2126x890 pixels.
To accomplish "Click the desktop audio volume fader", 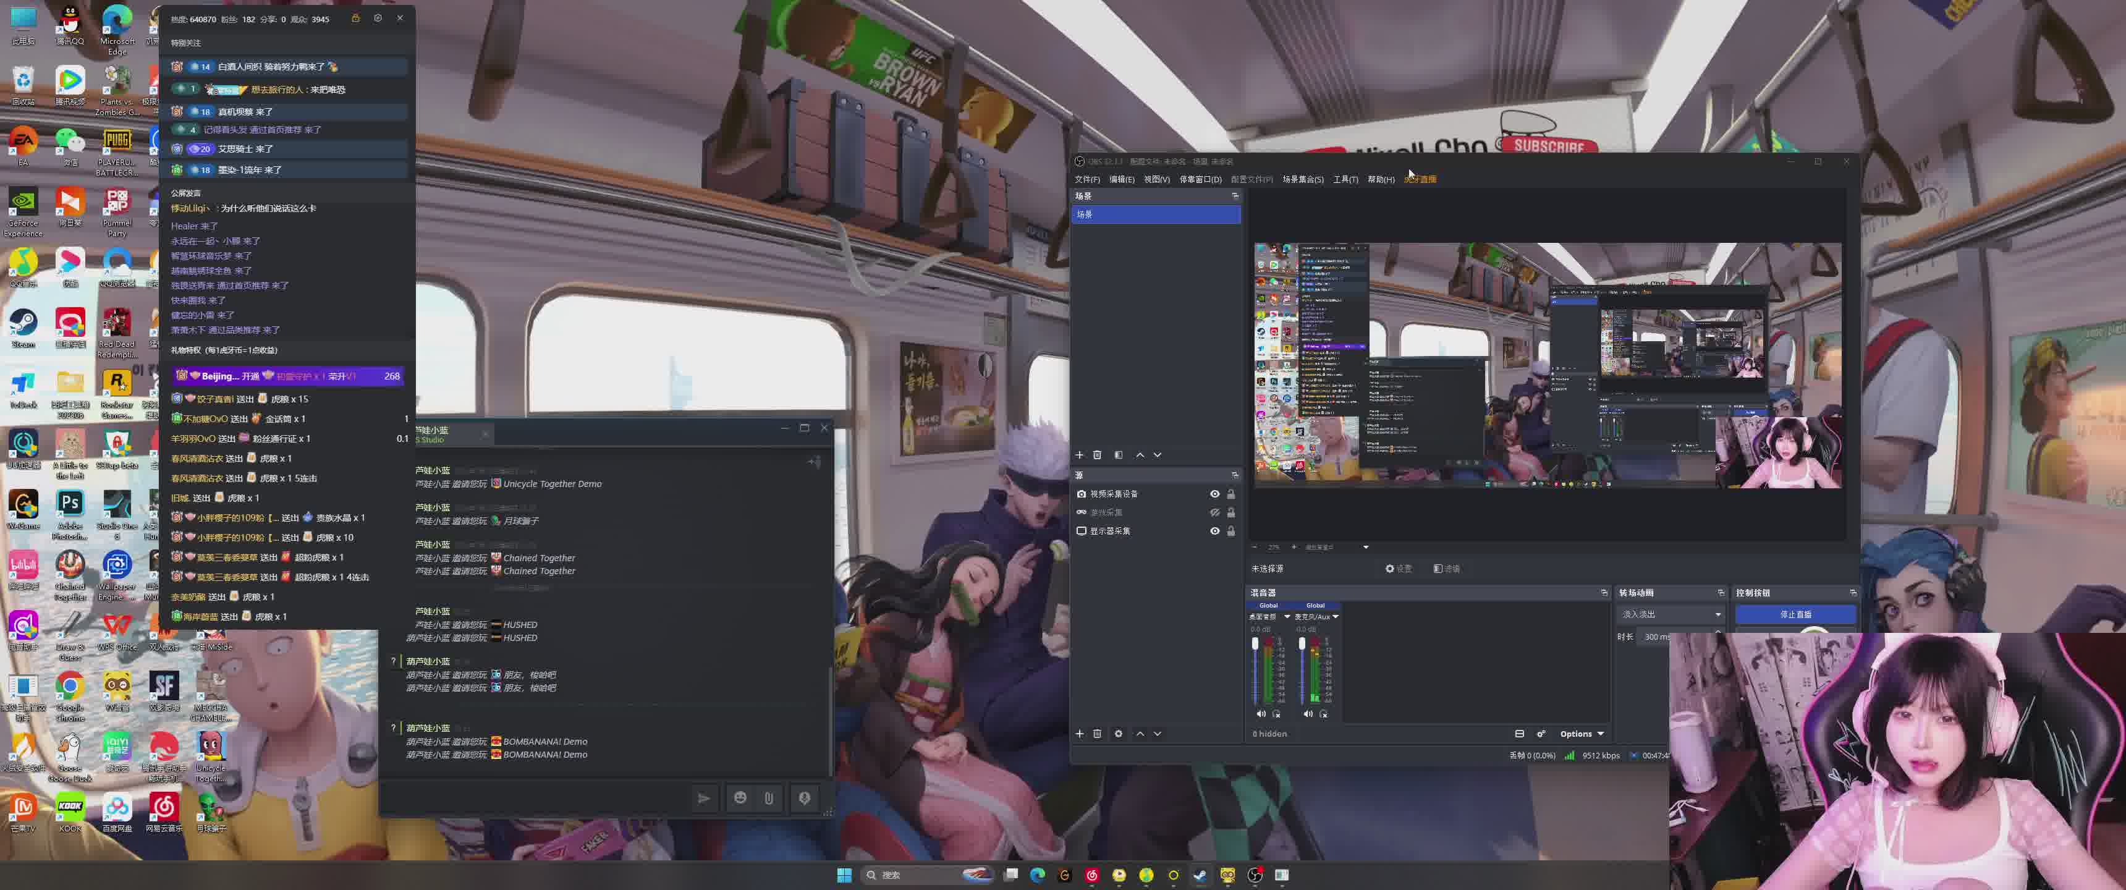I will point(1255,644).
